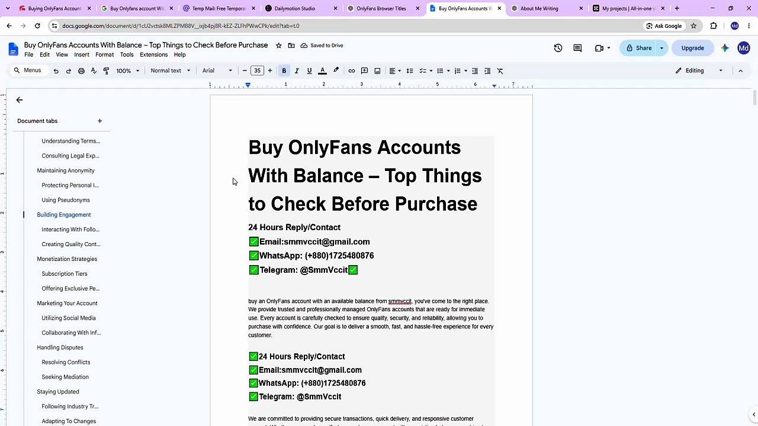Insert an image from the toolbar

377,71
